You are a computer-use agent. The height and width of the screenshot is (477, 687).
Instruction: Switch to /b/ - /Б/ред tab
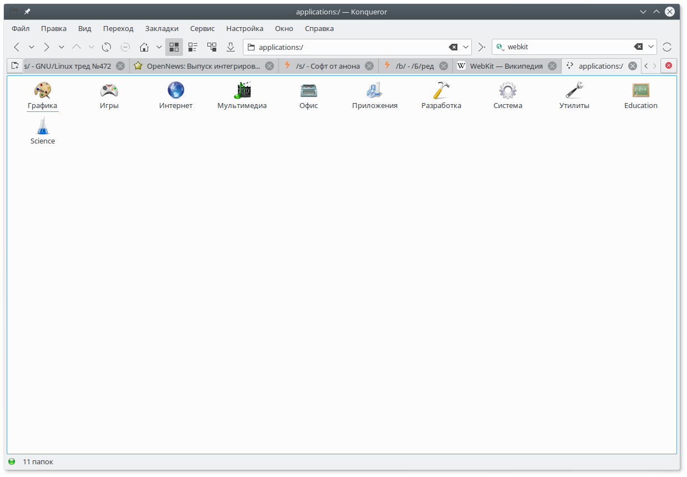(415, 66)
